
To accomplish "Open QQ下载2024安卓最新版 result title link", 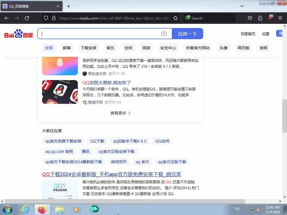I will (x=112, y=174).
